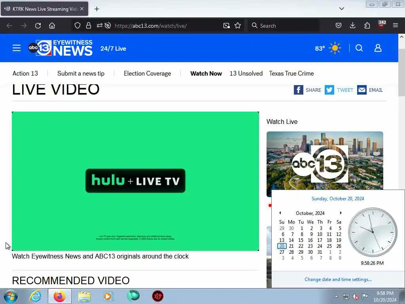Open 13 Unsolved nav item
The image size is (405, 304).
click(246, 73)
